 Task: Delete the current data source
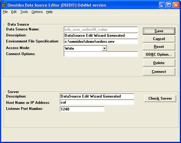coord(159,63)
